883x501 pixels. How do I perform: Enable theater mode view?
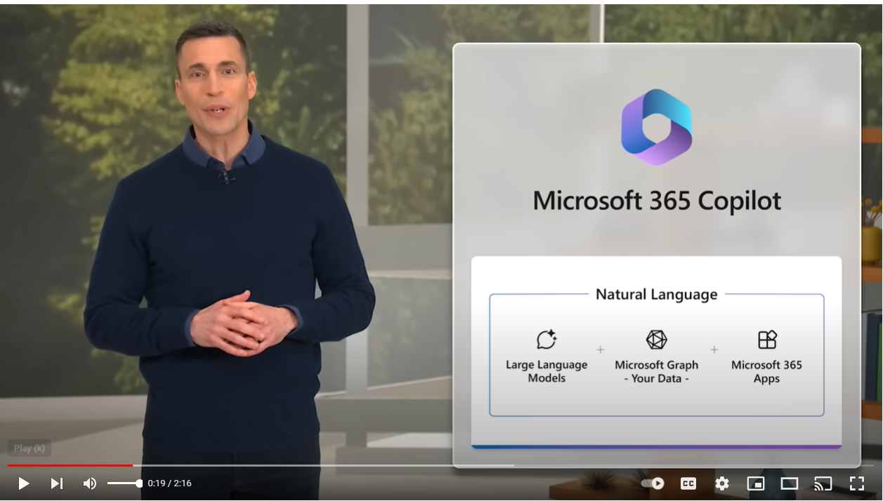(x=790, y=483)
